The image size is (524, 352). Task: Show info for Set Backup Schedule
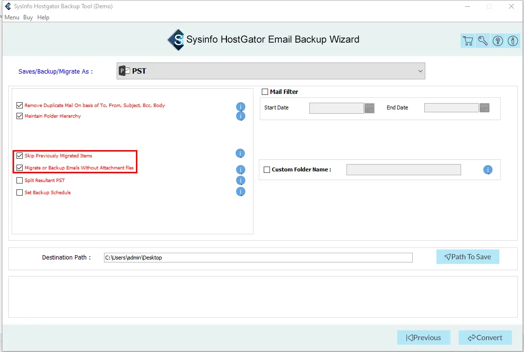(240, 192)
